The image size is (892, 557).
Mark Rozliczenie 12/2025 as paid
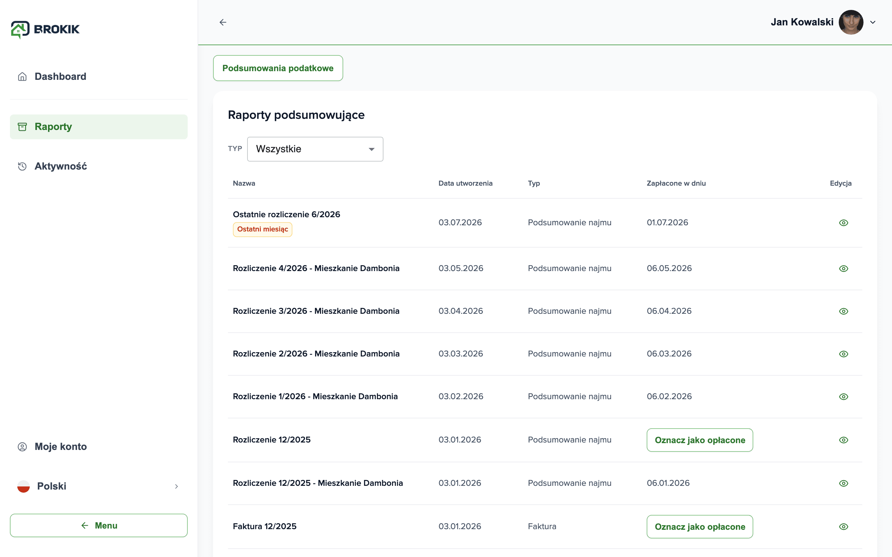click(700, 440)
